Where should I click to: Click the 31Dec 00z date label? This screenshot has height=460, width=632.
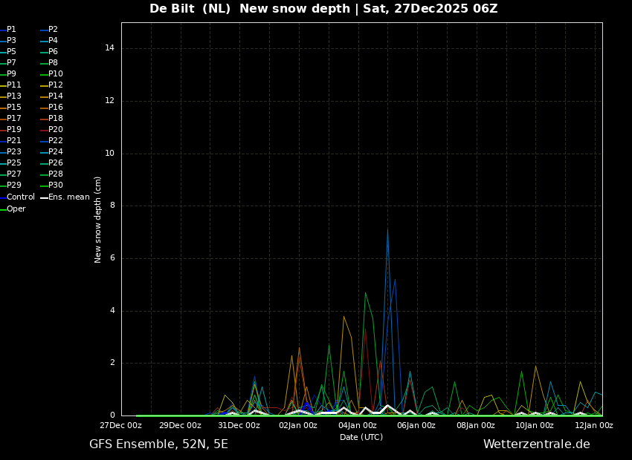point(239,426)
